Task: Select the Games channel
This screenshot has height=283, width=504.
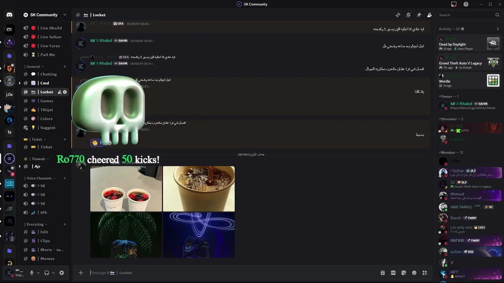Action: pyautogui.click(x=45, y=101)
